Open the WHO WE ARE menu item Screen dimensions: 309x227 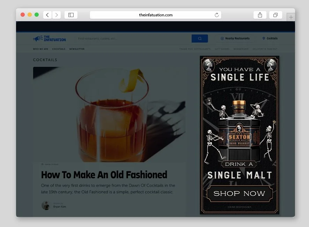(40, 49)
